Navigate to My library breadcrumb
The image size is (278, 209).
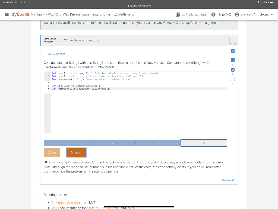pos(38,15)
